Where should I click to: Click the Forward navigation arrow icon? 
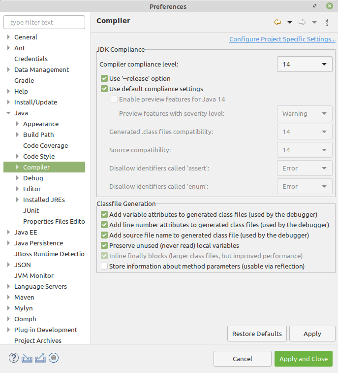[x=302, y=22]
